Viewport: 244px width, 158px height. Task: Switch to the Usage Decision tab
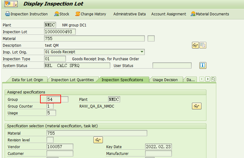[x=165, y=80]
